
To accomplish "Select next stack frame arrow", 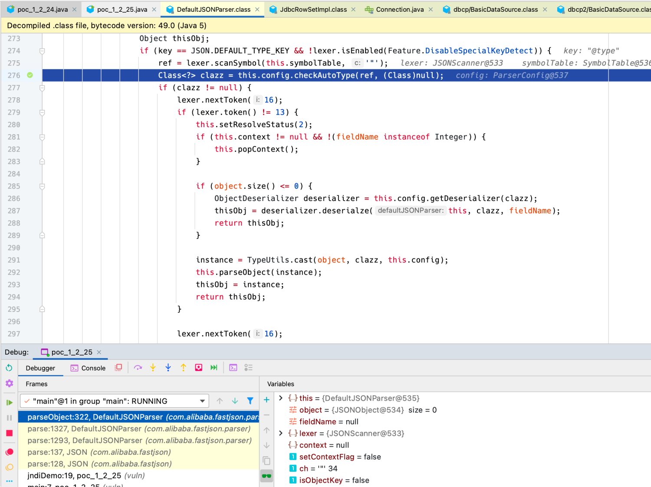I will (235, 401).
